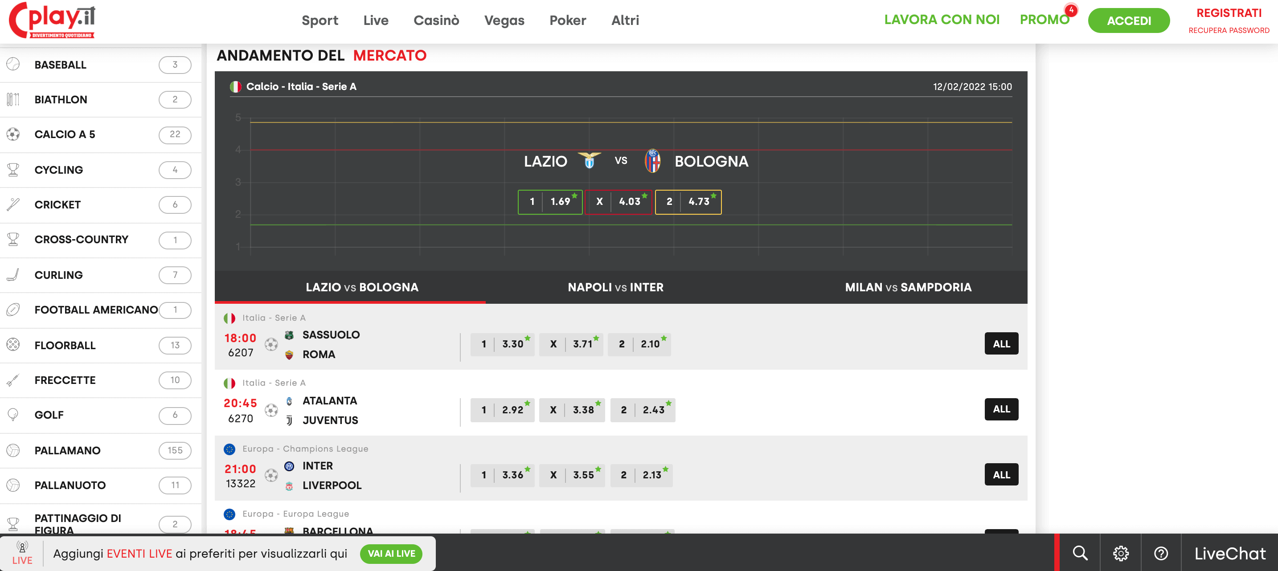Open the Casinò menu

tap(436, 20)
